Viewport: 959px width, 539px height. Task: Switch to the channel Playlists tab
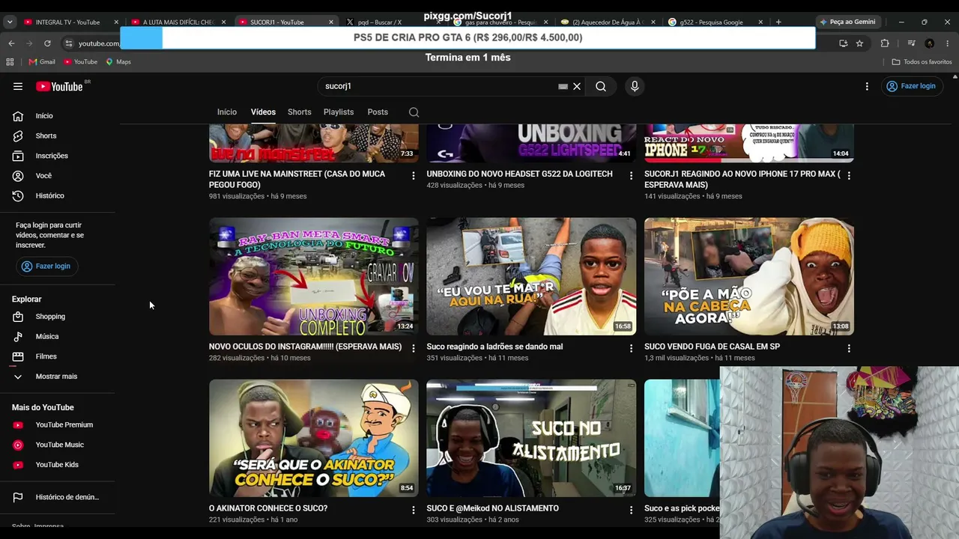pos(339,112)
